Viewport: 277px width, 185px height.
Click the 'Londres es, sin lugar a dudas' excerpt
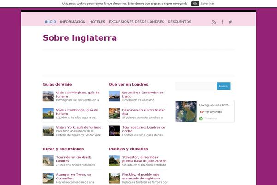tap(143, 135)
